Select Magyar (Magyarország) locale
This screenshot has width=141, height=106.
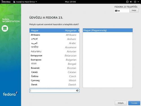(x=108, y=30)
